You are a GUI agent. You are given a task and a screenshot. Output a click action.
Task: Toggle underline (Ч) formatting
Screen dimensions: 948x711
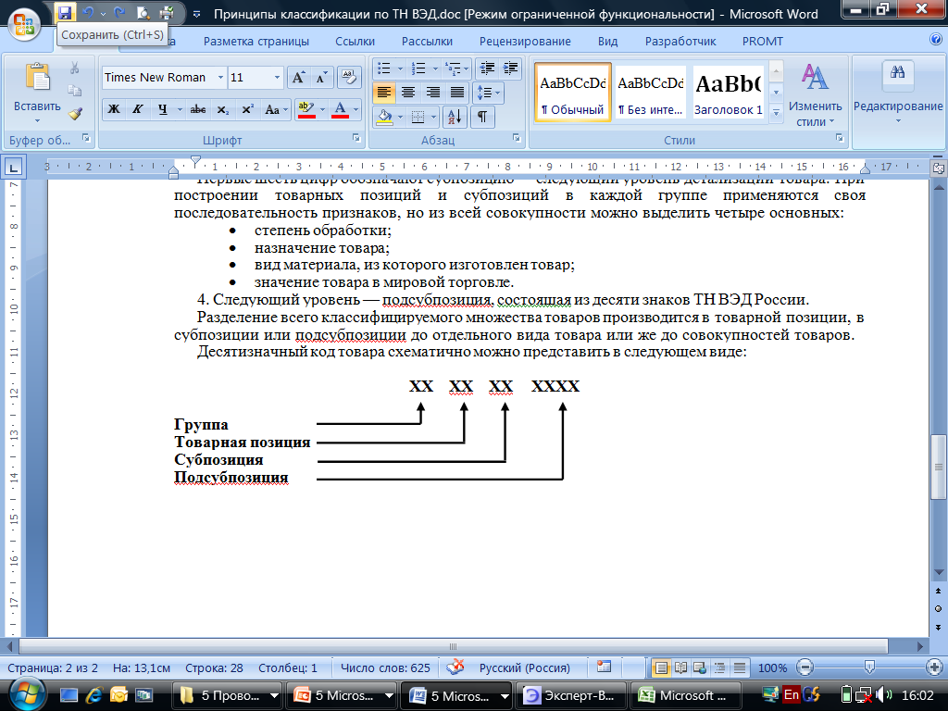(162, 110)
